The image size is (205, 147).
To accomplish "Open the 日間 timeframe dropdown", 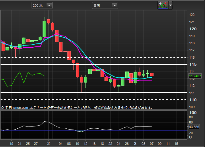I will pos(105,6).
